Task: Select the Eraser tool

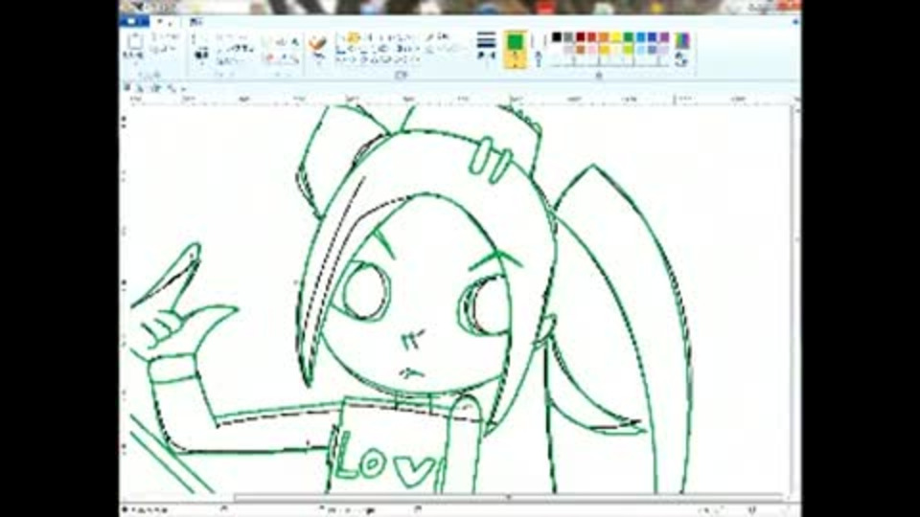Action: pyautogui.click(x=270, y=58)
